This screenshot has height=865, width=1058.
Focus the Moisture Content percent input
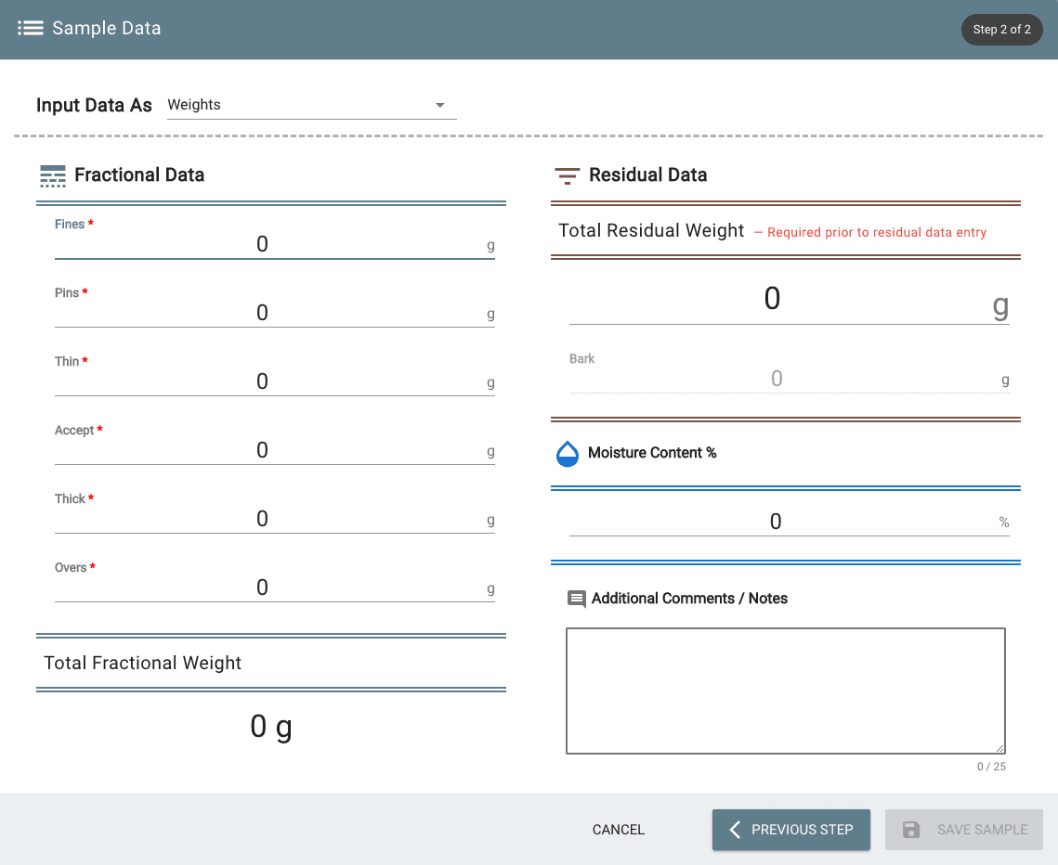pos(789,522)
